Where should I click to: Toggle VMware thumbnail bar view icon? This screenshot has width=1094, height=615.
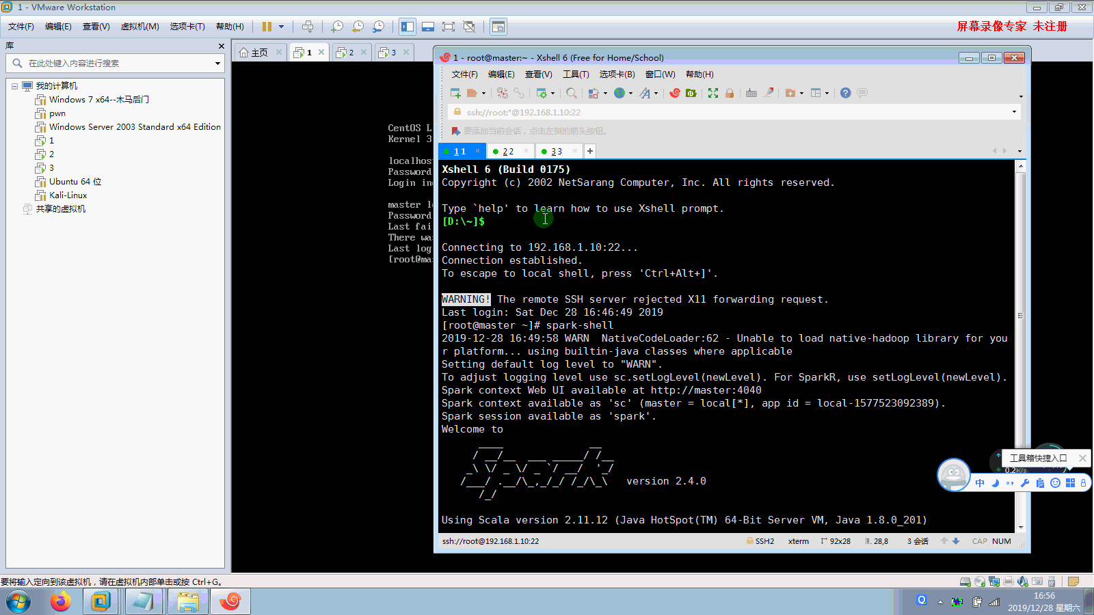428,27
